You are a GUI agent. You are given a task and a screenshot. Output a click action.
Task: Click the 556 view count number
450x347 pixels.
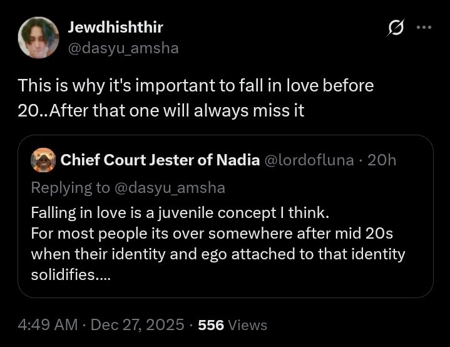coord(209,326)
